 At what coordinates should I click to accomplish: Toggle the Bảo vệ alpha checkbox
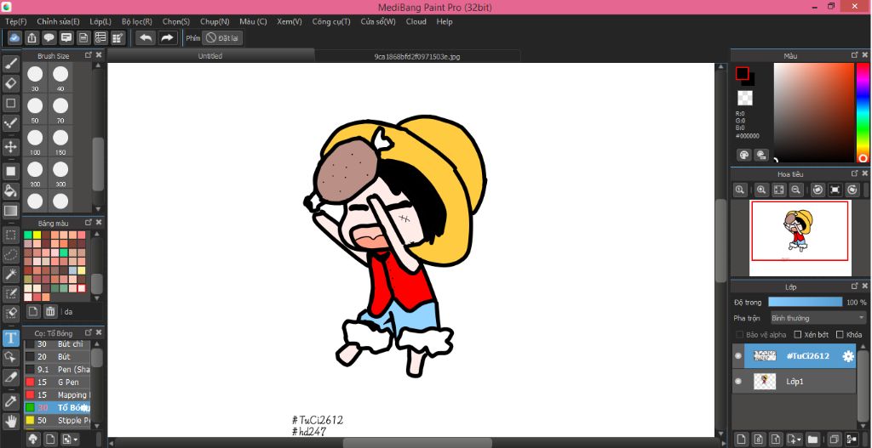[740, 335]
